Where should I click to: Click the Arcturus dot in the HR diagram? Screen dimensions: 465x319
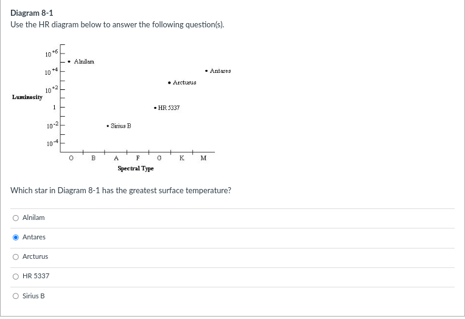169,82
